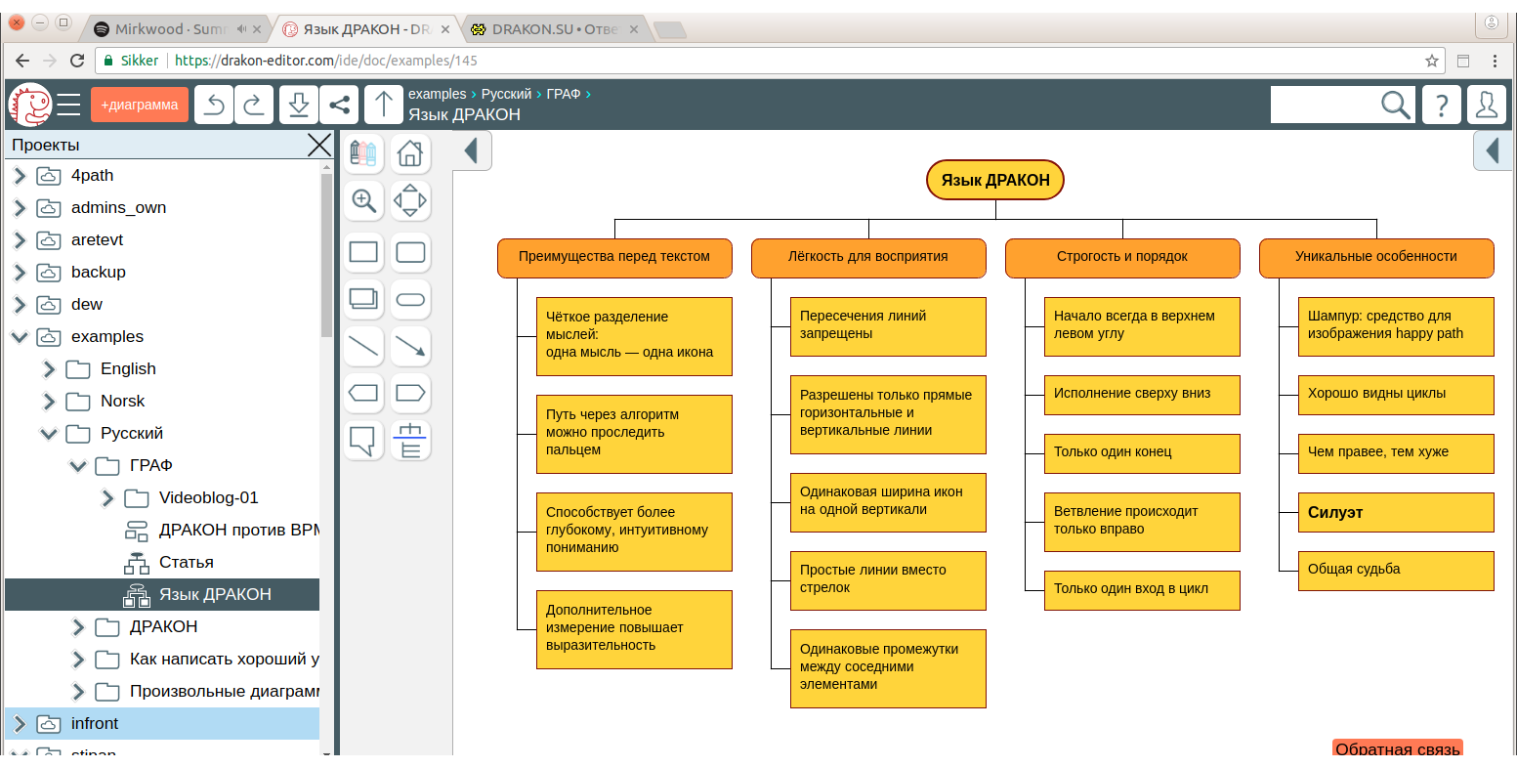Switch to the DRAKON.SU browser tab

(x=553, y=29)
